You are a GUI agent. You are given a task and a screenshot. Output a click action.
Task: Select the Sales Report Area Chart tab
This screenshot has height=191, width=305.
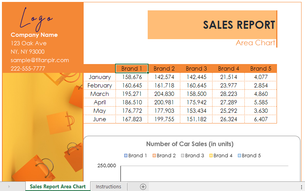click(58, 187)
